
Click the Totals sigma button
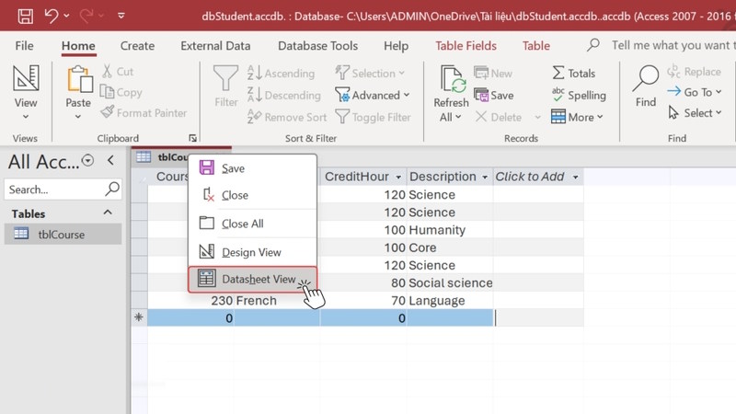[573, 73]
